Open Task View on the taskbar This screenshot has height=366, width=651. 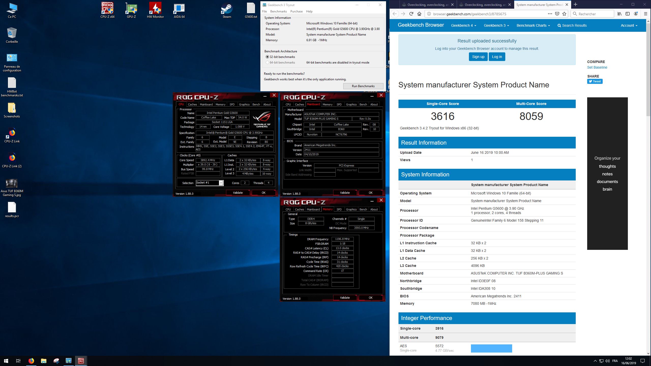[18, 361]
